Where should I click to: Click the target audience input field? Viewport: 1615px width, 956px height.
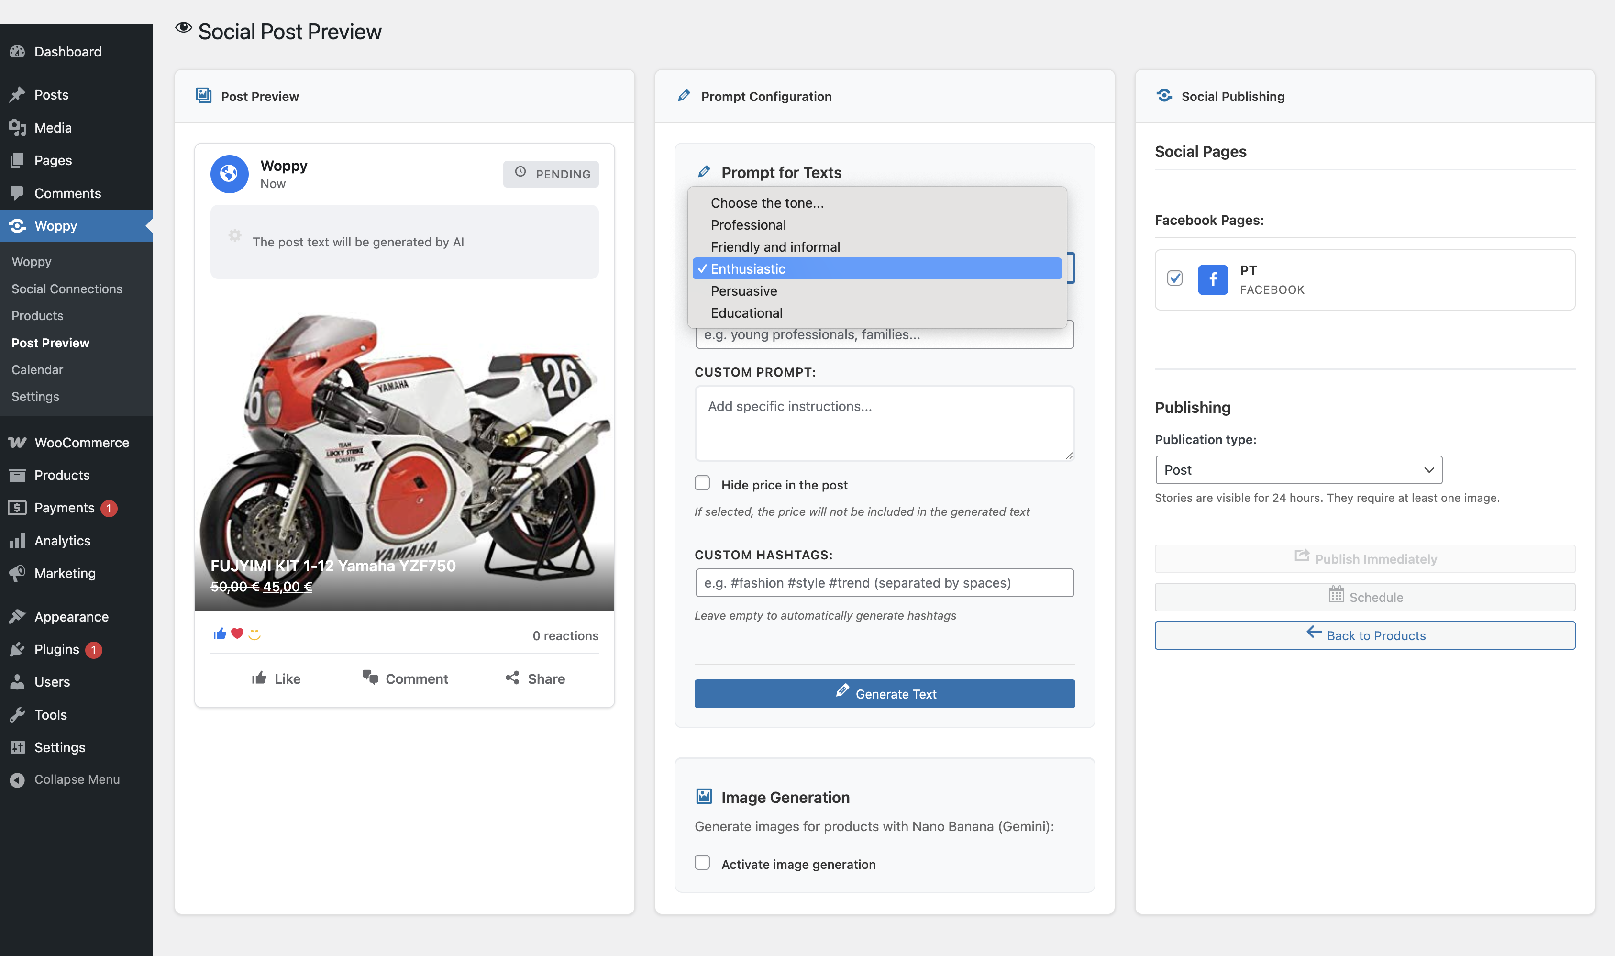tap(885, 335)
